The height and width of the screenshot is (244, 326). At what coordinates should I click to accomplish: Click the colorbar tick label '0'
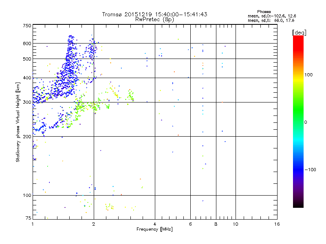tap(305, 122)
